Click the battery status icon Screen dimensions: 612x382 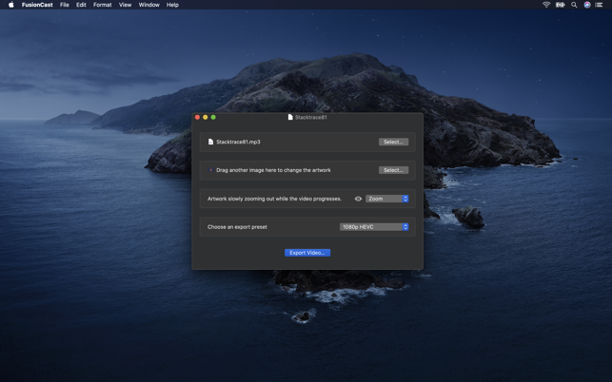561,5
